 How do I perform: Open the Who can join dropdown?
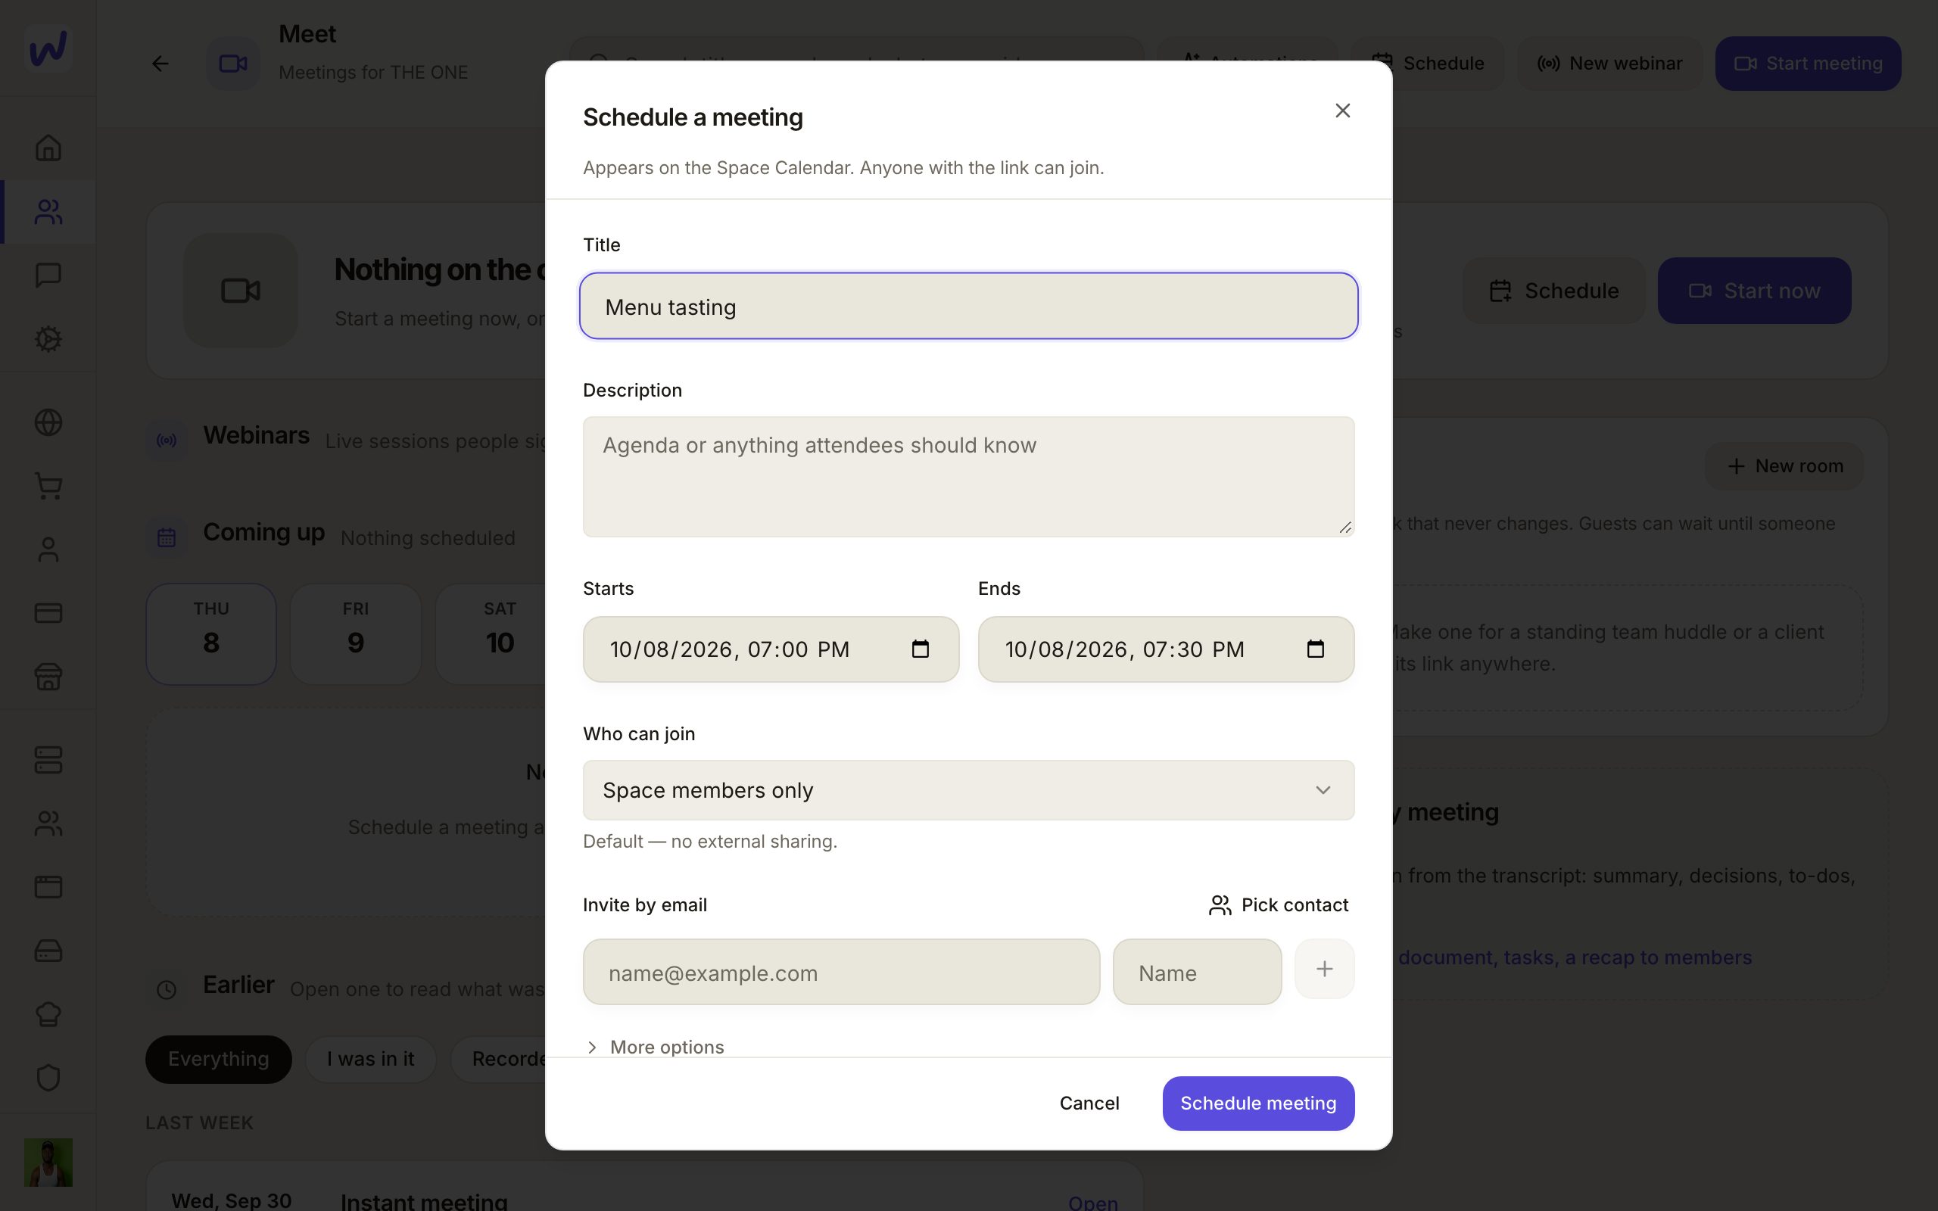click(x=968, y=789)
